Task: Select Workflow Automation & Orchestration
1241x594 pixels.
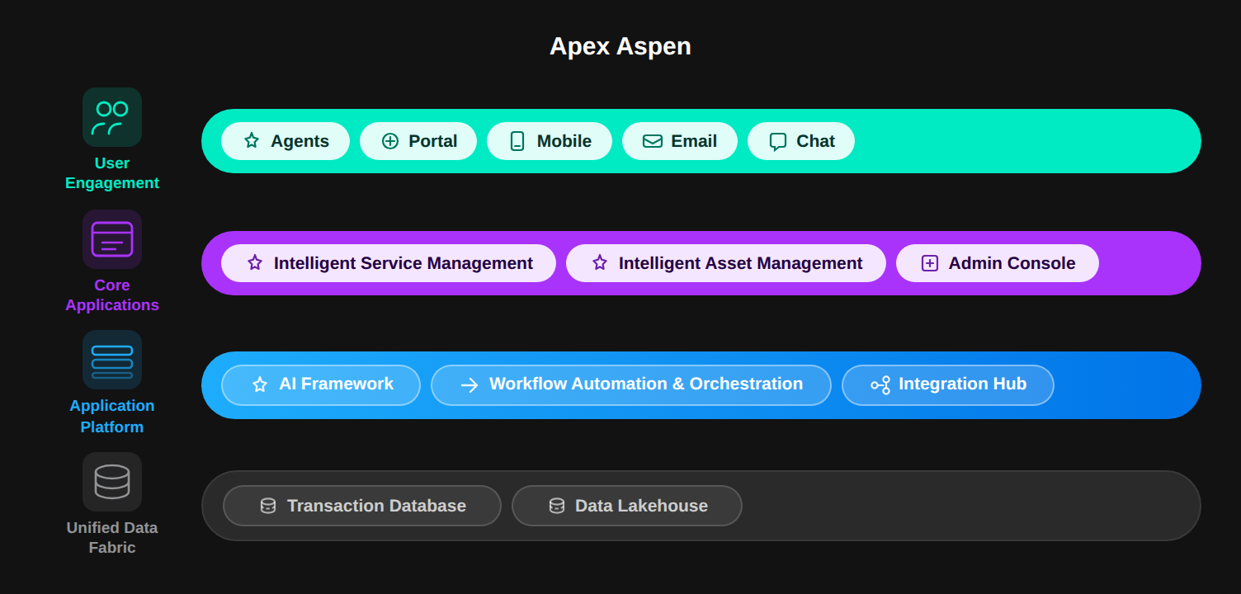Action: tap(631, 384)
